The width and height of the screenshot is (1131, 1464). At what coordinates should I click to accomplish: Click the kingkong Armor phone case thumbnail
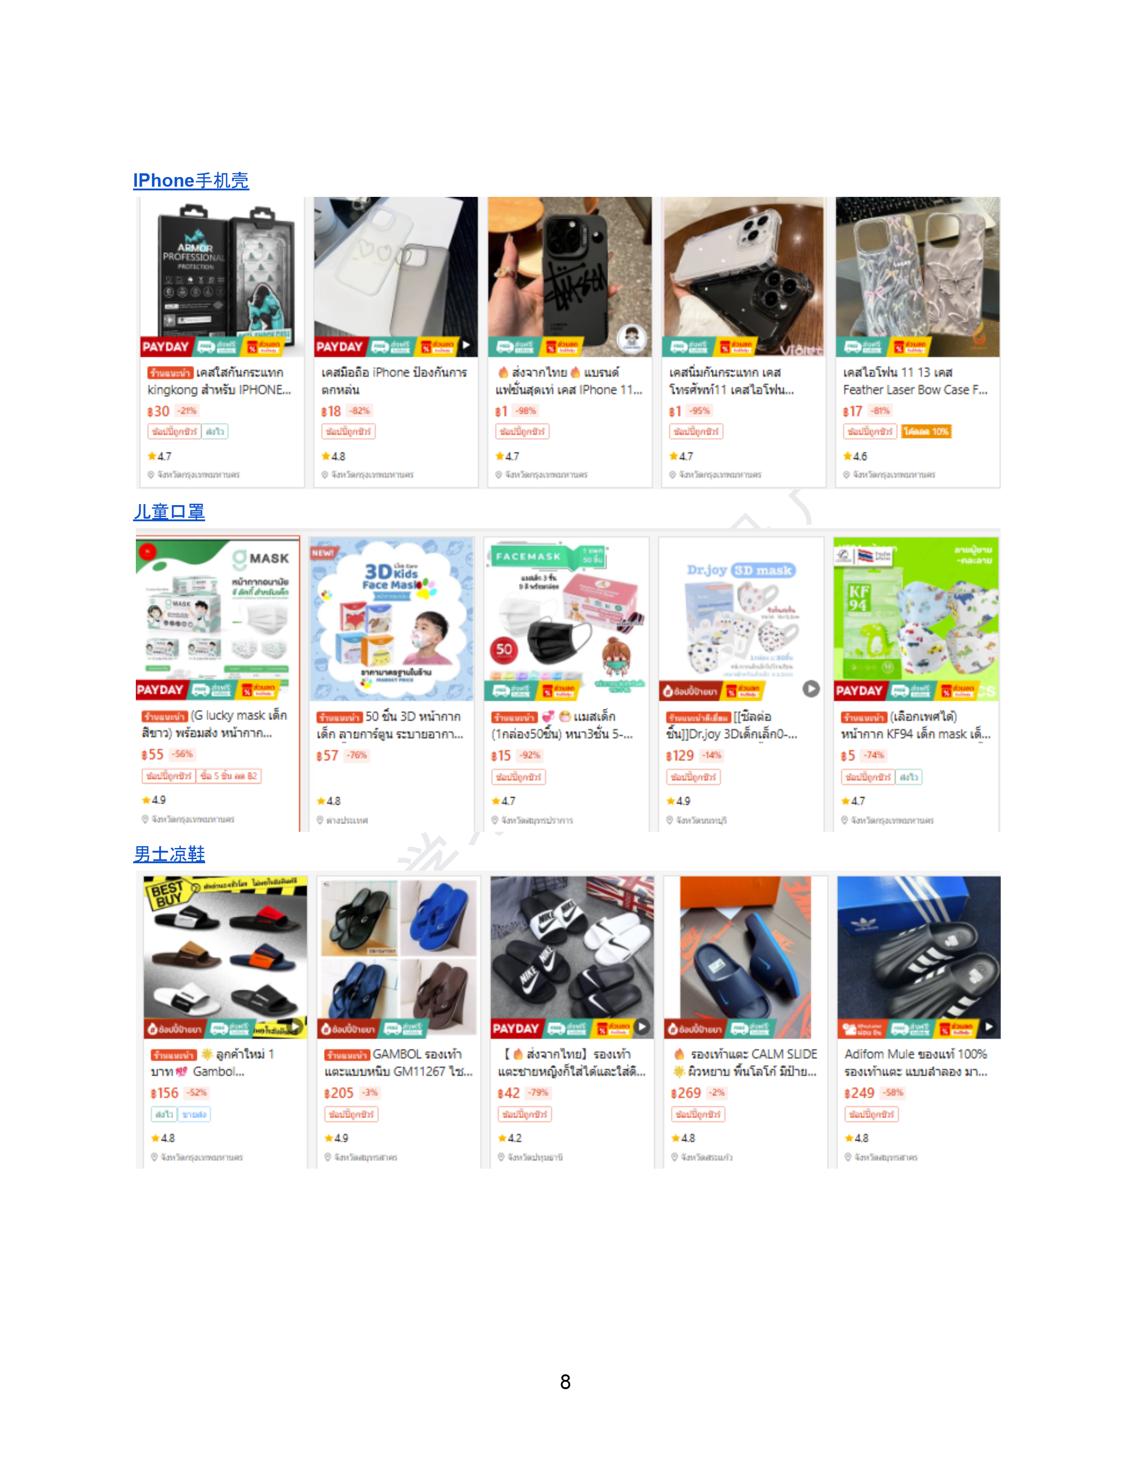222,276
